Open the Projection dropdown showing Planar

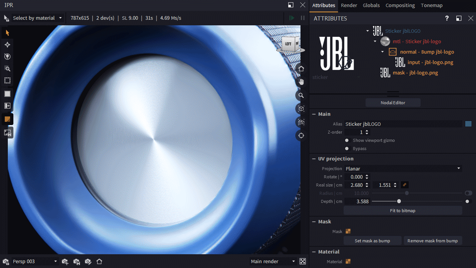click(x=403, y=168)
